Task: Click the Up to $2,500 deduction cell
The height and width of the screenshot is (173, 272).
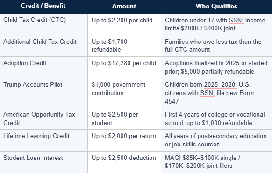Action: pos(124,162)
